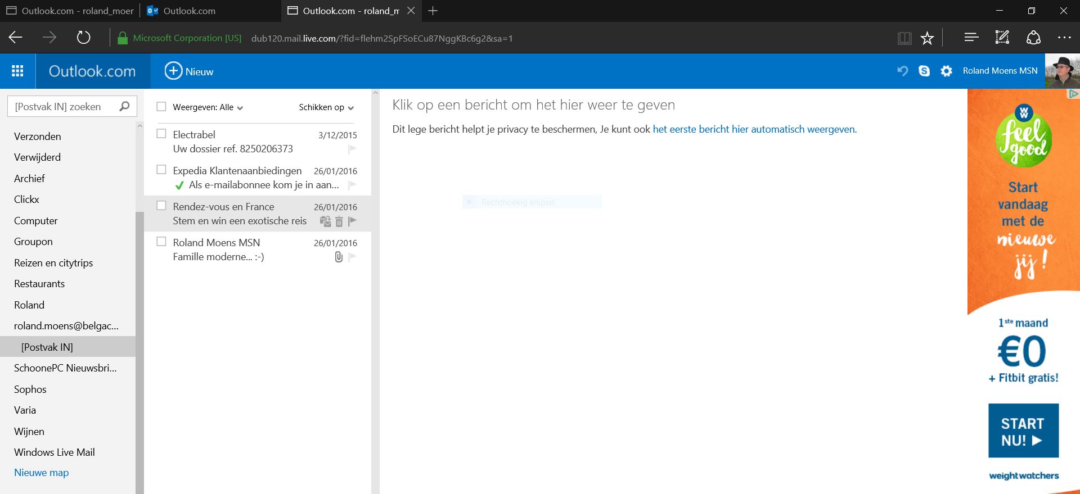Toggle the select-all messages checkbox
Image resolution: width=1080 pixels, height=494 pixels.
161,106
